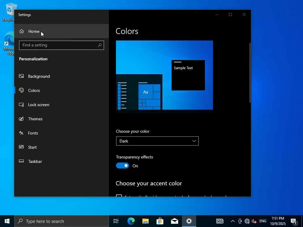Focus the Find a setting search box
The width and height of the screenshot is (303, 227).
(62, 45)
